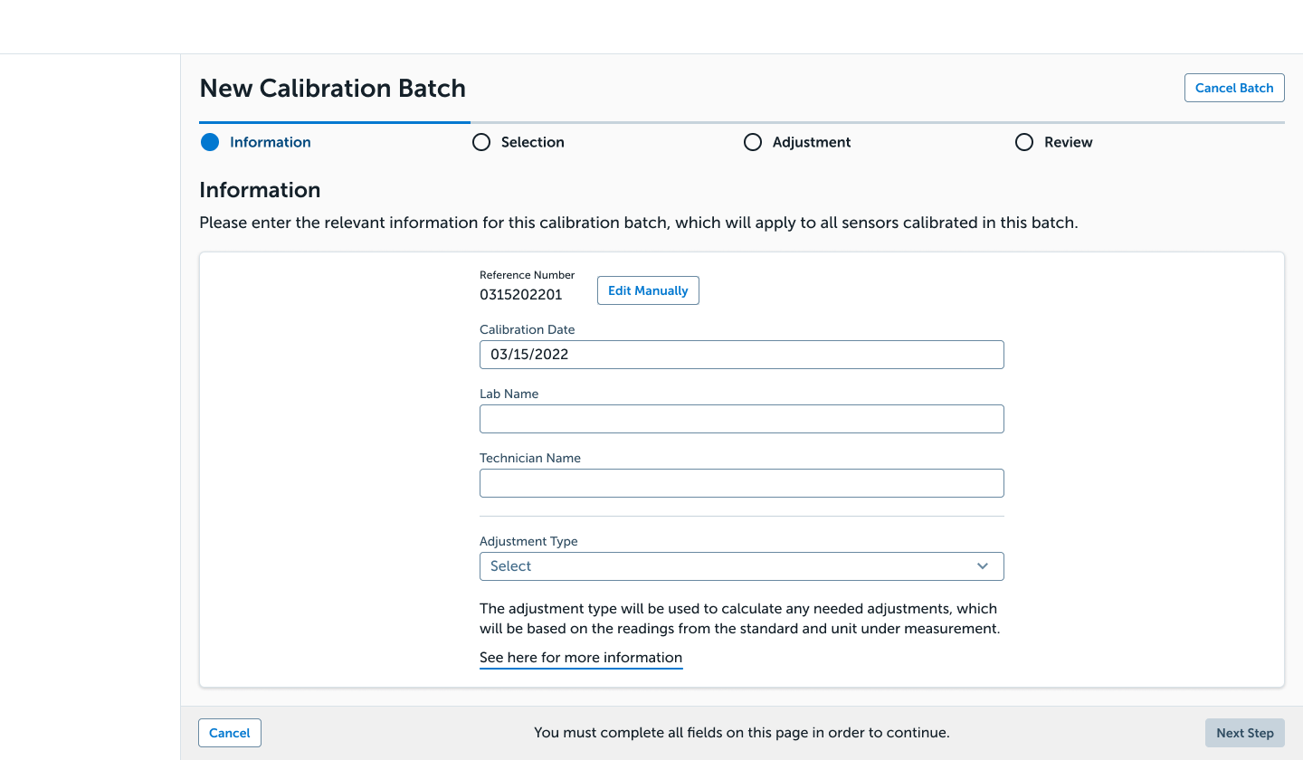Open See here for more information link
This screenshot has height=760, width=1303.
pos(581,658)
